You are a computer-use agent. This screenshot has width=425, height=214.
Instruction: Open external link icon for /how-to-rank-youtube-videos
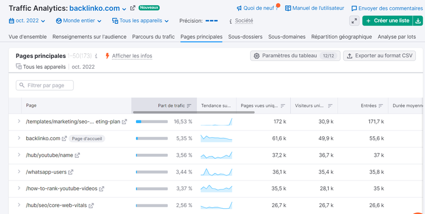101,188
